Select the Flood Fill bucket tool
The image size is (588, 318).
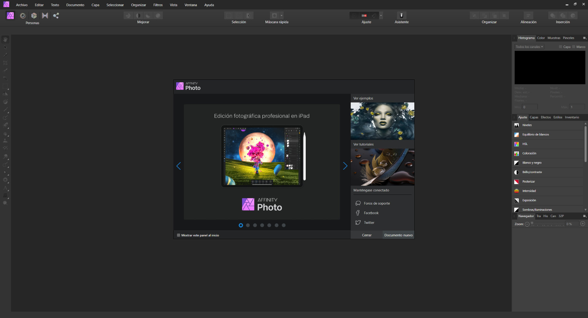5,94
